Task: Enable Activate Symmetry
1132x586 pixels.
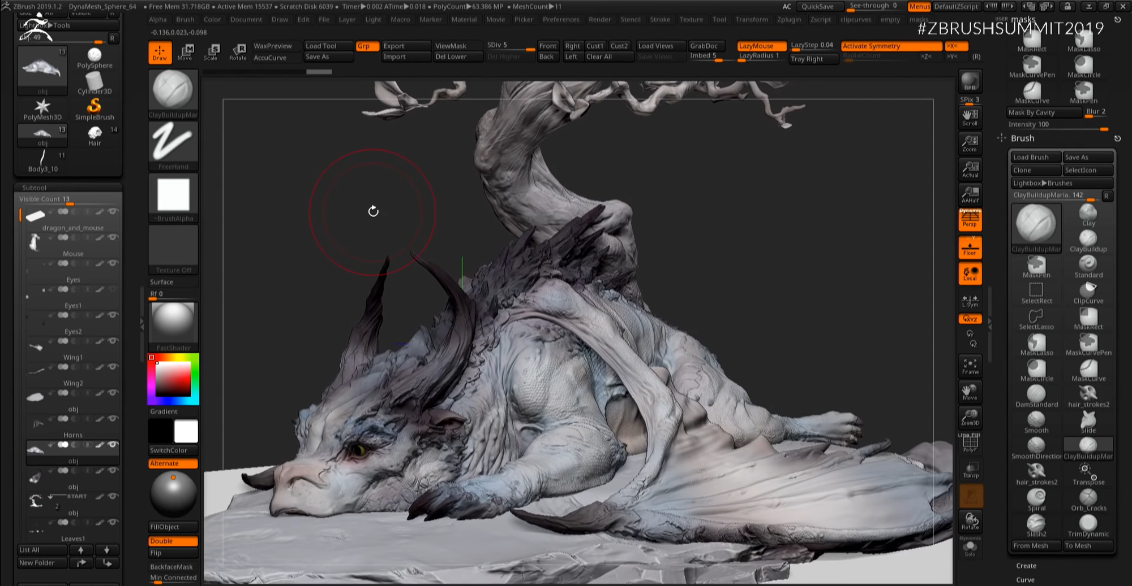Action: pos(872,46)
